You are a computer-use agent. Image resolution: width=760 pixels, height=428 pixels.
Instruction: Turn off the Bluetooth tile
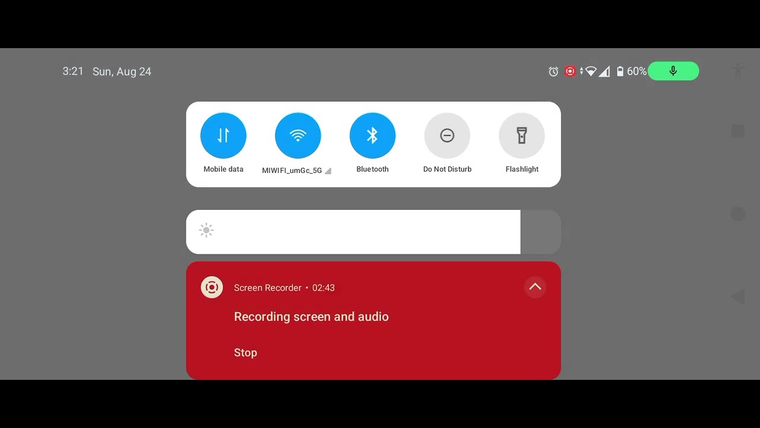(372, 136)
